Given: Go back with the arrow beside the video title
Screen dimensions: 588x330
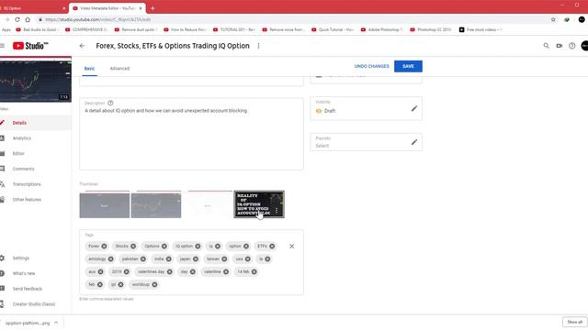Looking at the screenshot, I should (x=82, y=46).
